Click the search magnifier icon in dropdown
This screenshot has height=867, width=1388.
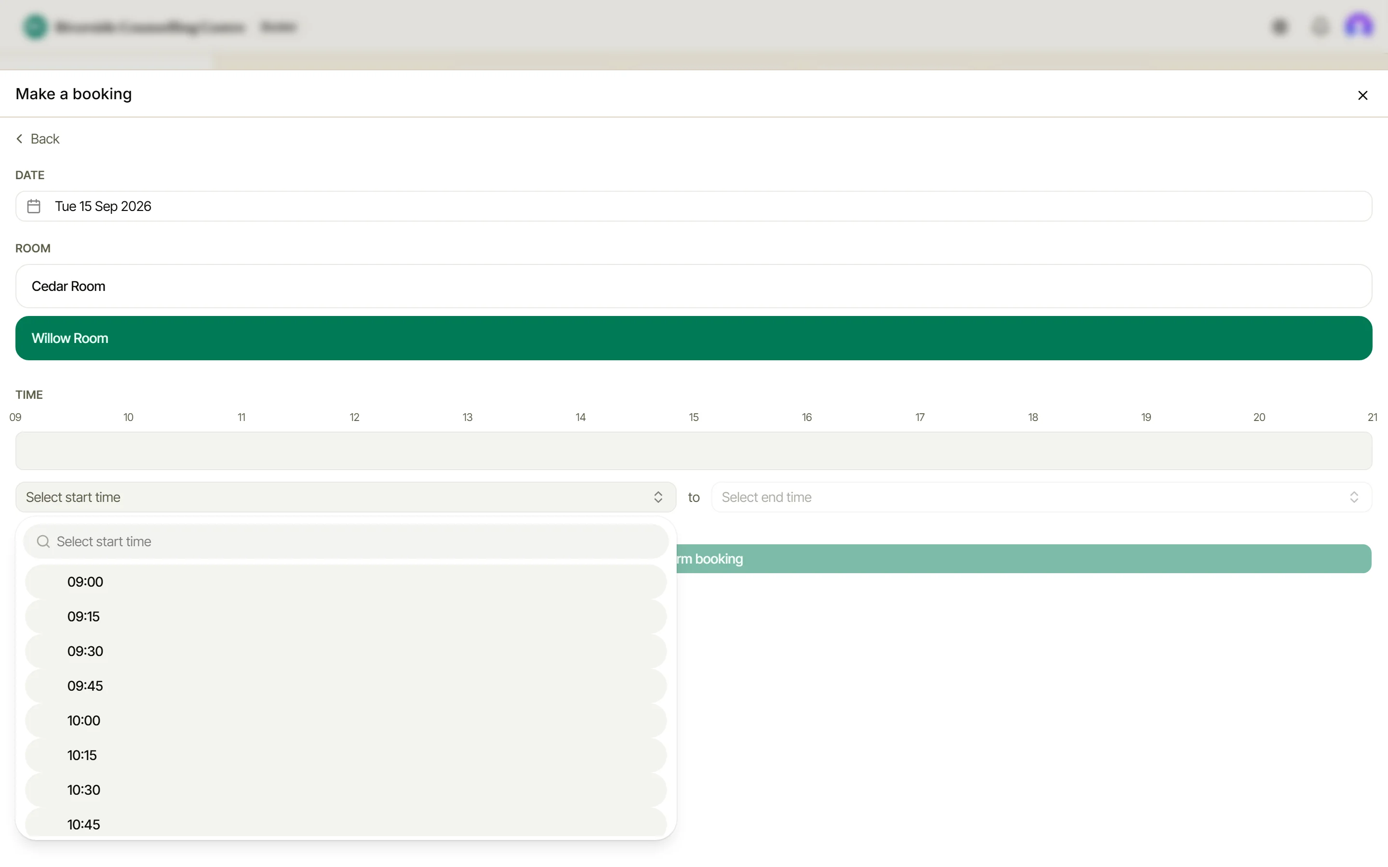pyautogui.click(x=43, y=541)
